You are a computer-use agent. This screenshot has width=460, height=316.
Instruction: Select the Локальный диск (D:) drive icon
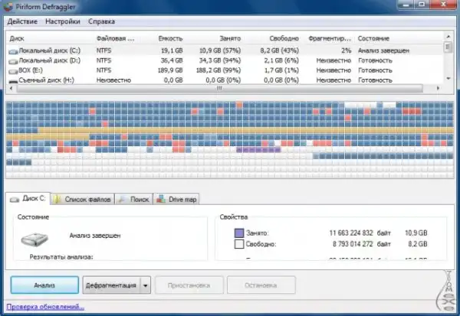coord(12,59)
